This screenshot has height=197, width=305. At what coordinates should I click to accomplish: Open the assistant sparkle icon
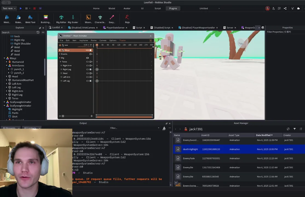tap(292, 8)
